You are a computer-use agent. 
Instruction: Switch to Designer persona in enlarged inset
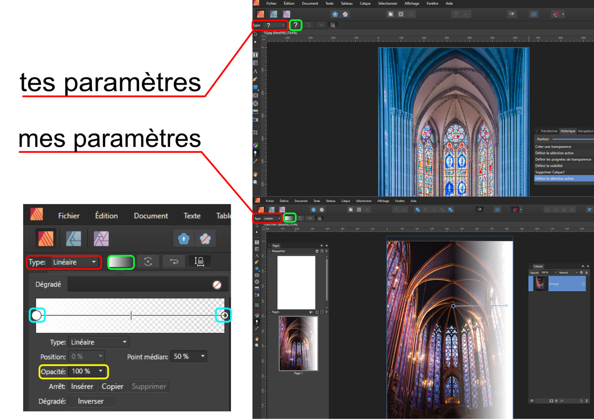(x=74, y=238)
